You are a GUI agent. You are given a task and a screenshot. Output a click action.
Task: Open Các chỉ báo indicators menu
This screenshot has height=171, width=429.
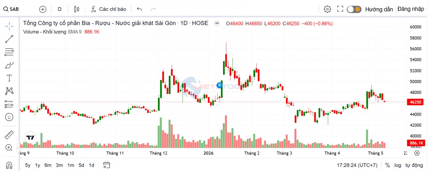point(108,9)
